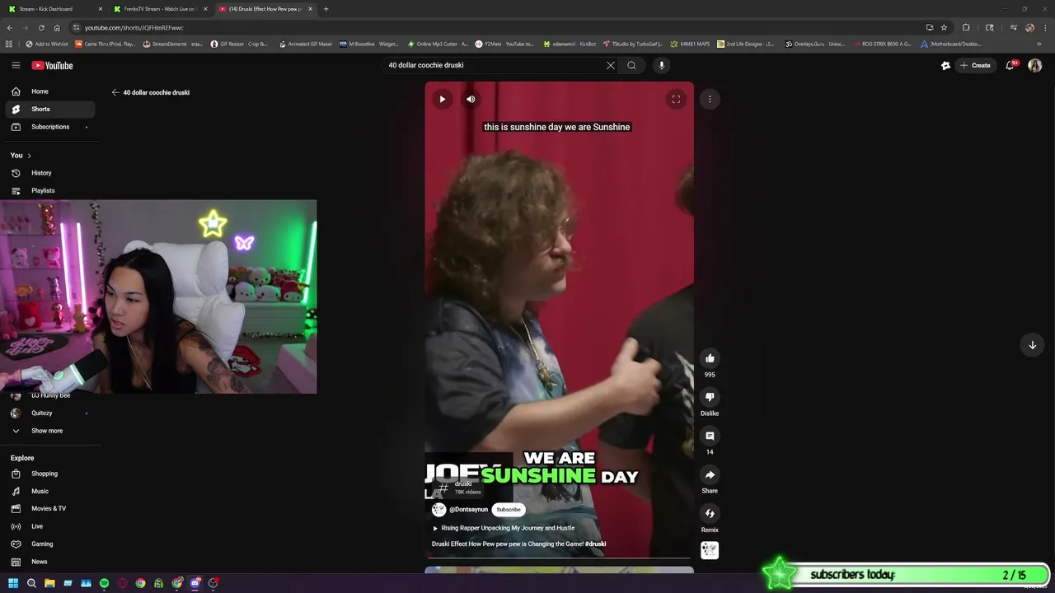Open the StreamElements bookmark
Viewport: 1055px width, 593px height.
(173, 44)
